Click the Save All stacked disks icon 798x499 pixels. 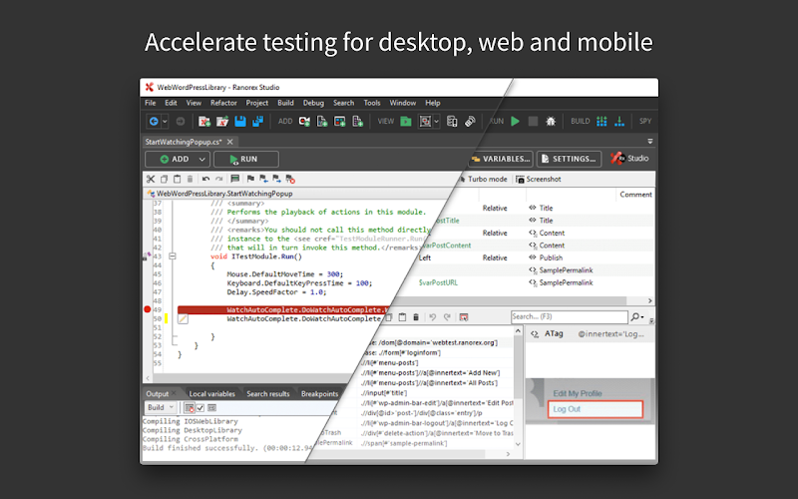pyautogui.click(x=258, y=121)
